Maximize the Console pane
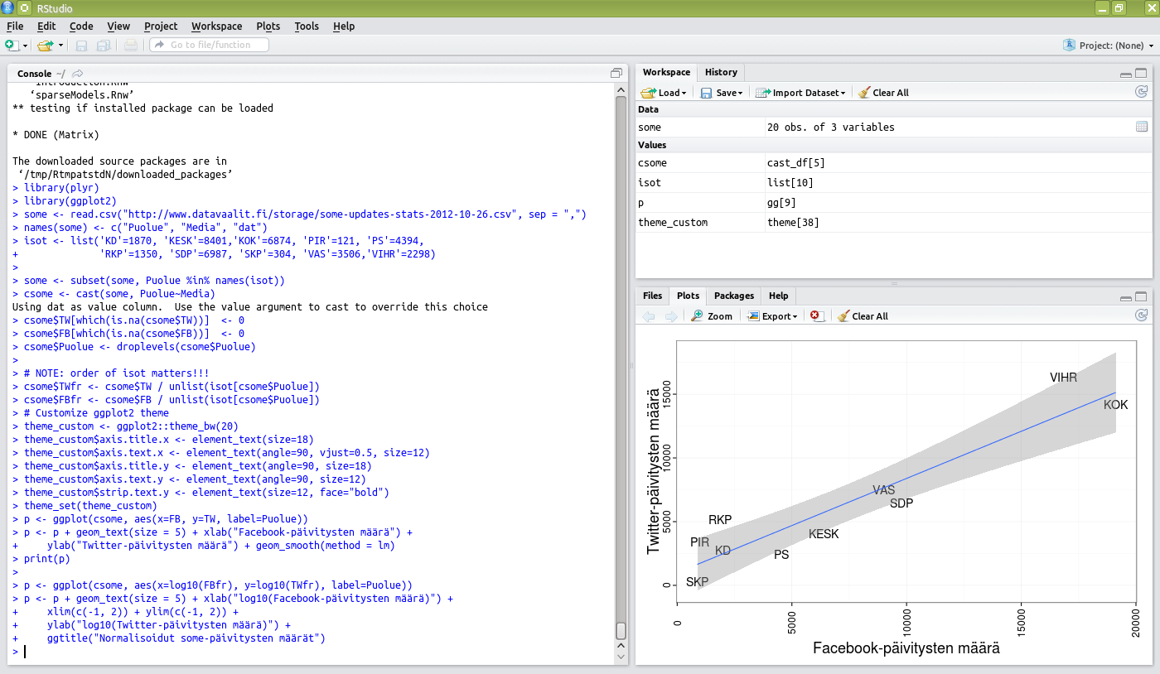The width and height of the screenshot is (1160, 674). click(x=616, y=73)
